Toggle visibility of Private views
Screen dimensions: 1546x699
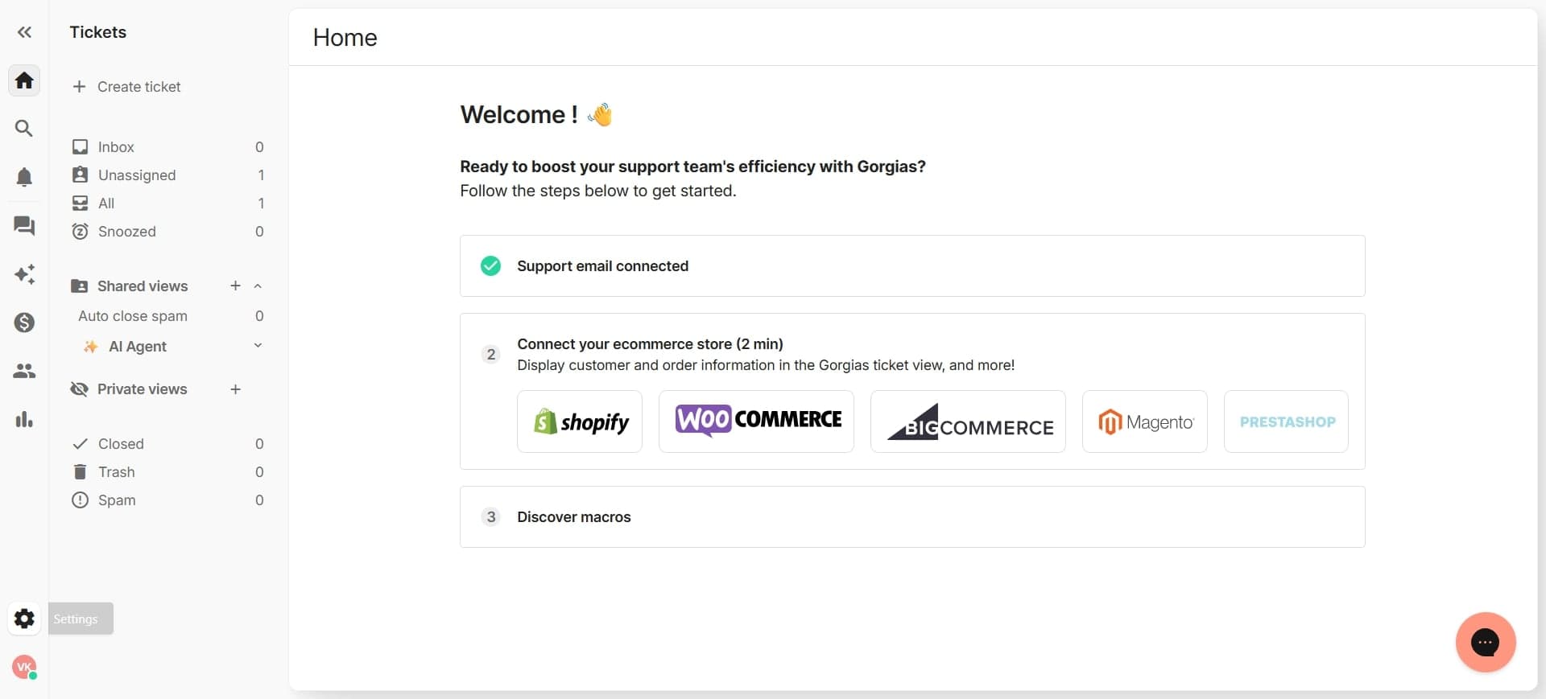click(80, 389)
